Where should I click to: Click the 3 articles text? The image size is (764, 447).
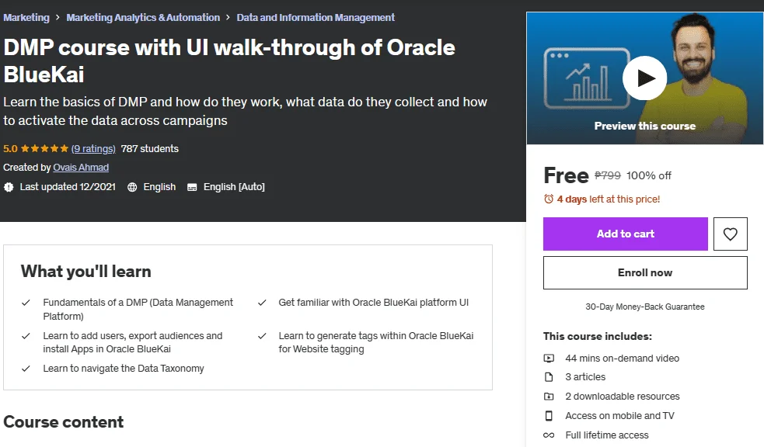(x=585, y=377)
